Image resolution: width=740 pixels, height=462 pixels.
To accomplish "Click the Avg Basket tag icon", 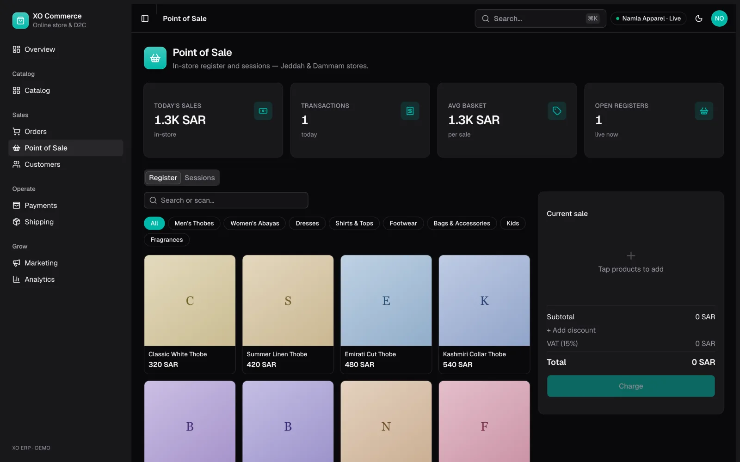I will 557,111.
